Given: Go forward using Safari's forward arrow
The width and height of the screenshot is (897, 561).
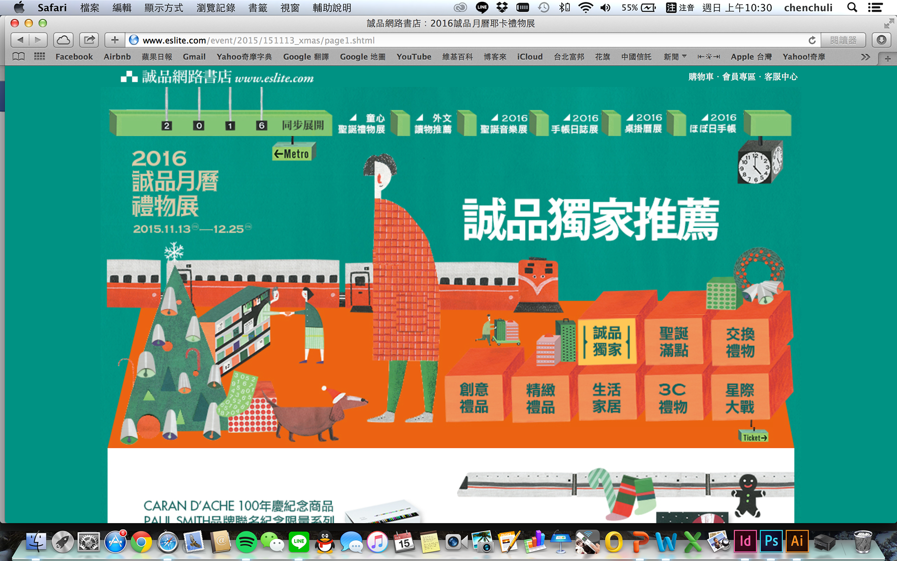Looking at the screenshot, I should tap(38, 40).
